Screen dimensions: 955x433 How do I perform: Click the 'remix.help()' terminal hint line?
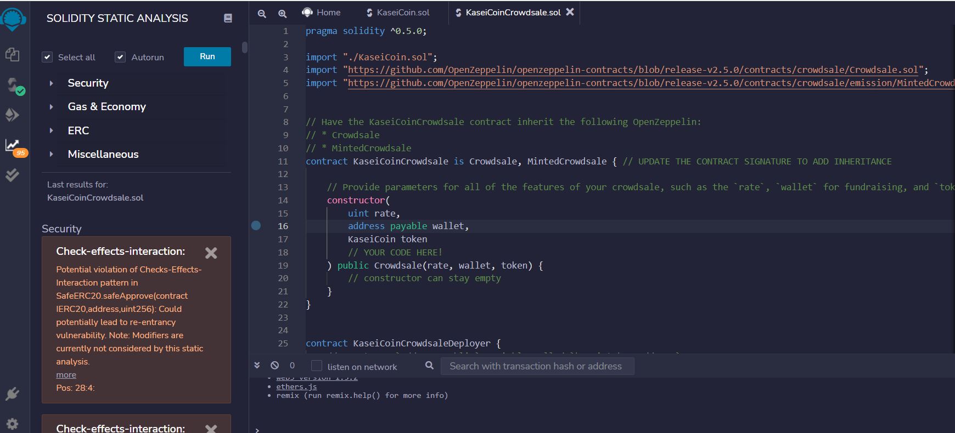(x=362, y=395)
